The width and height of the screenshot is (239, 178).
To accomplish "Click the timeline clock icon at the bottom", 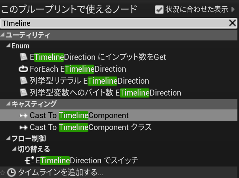I will tap(12, 172).
